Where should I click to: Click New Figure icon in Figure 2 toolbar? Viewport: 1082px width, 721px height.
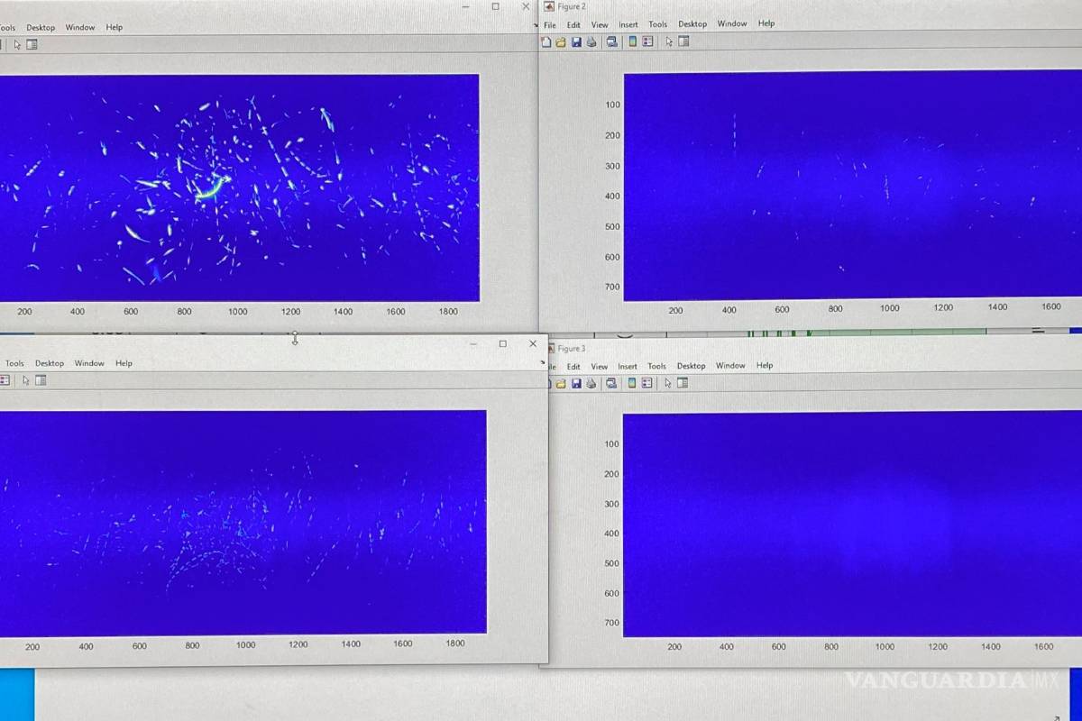(x=546, y=41)
